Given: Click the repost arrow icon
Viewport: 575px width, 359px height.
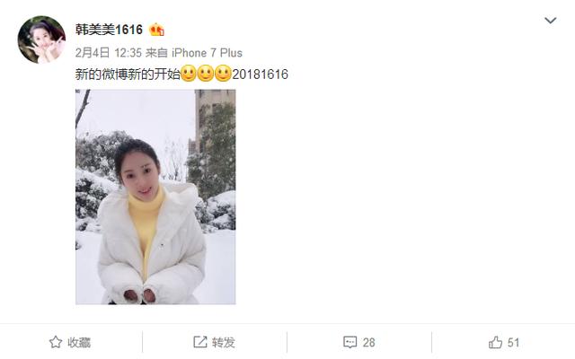Looking at the screenshot, I should [199, 342].
